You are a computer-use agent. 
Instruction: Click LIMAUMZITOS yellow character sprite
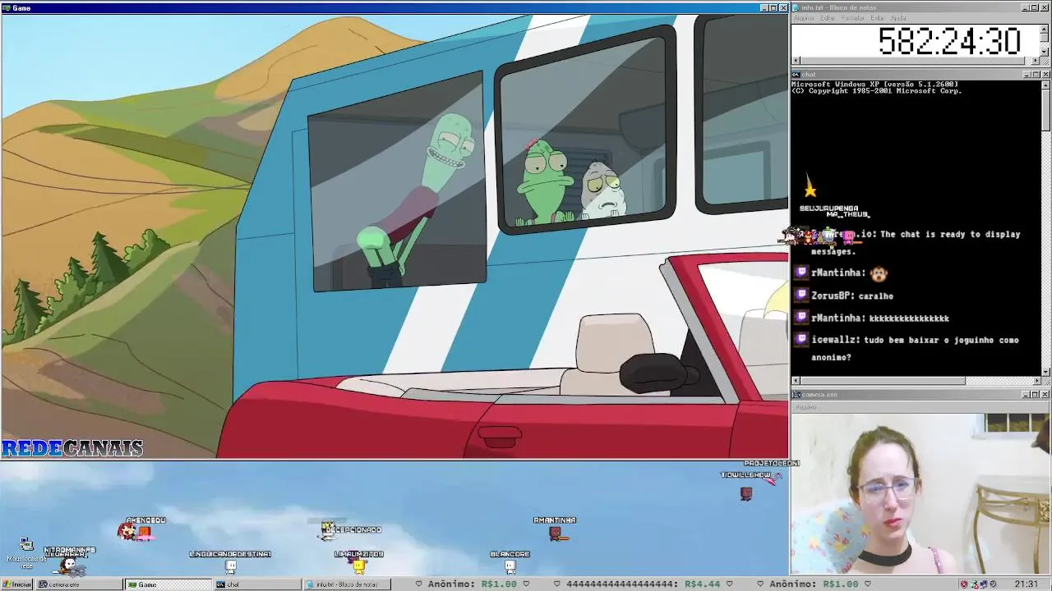(358, 566)
